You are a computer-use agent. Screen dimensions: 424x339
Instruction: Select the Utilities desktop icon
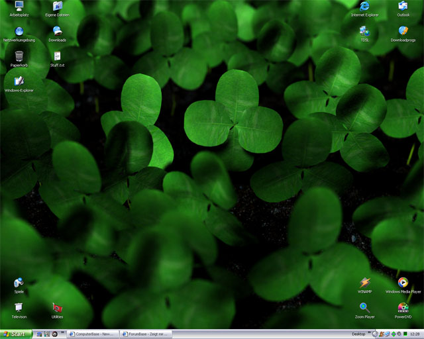pyautogui.click(x=58, y=311)
